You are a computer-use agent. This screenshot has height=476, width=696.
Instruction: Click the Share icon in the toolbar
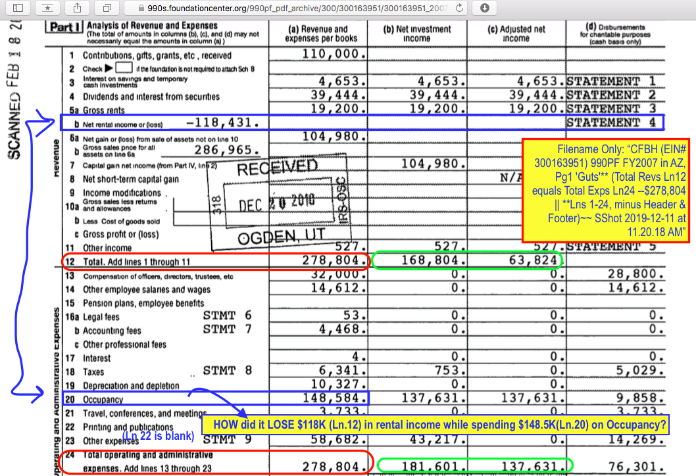78,8
